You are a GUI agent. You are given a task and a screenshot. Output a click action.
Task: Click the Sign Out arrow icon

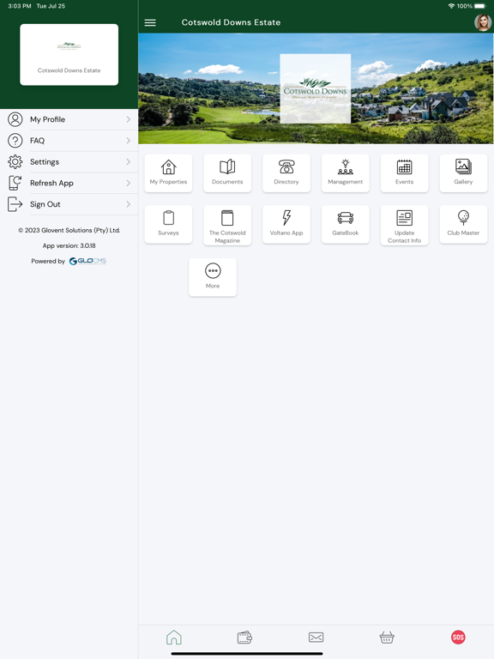point(15,204)
